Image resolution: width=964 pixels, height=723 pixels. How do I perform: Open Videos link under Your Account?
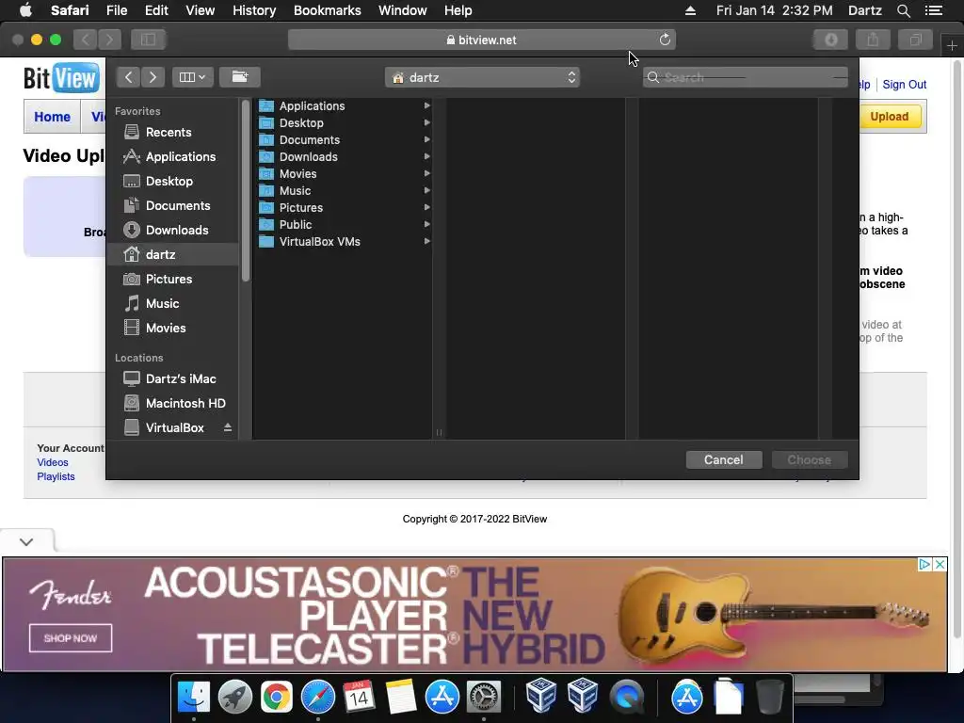click(x=53, y=462)
